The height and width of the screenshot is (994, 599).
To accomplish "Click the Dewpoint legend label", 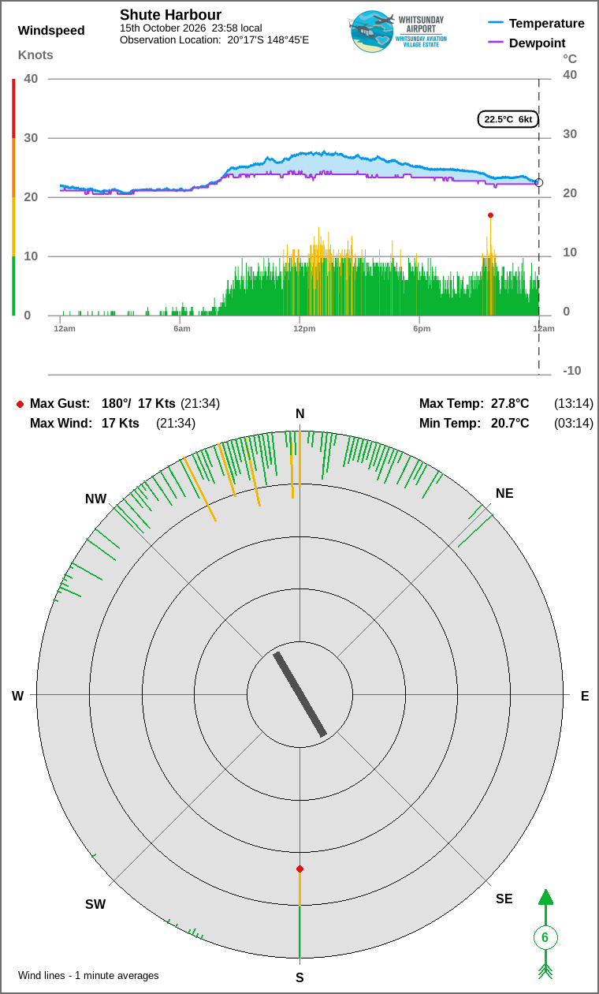I will (538, 43).
